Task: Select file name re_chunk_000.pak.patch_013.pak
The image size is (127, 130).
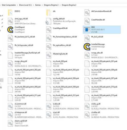Action: click(x=104, y=95)
